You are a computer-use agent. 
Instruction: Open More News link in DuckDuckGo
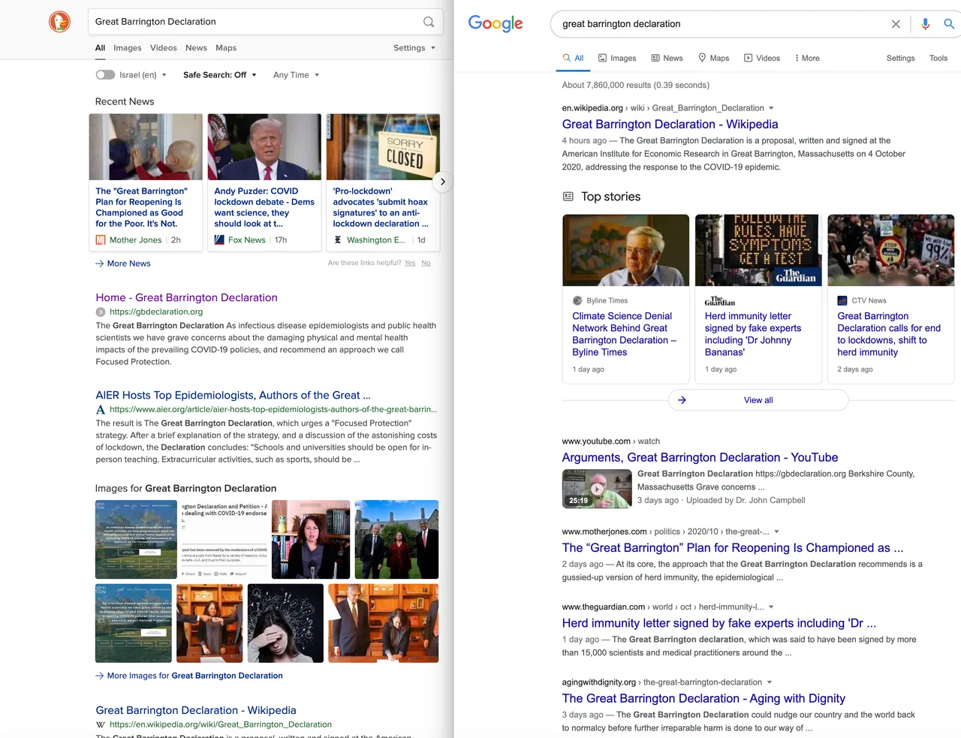coord(123,264)
